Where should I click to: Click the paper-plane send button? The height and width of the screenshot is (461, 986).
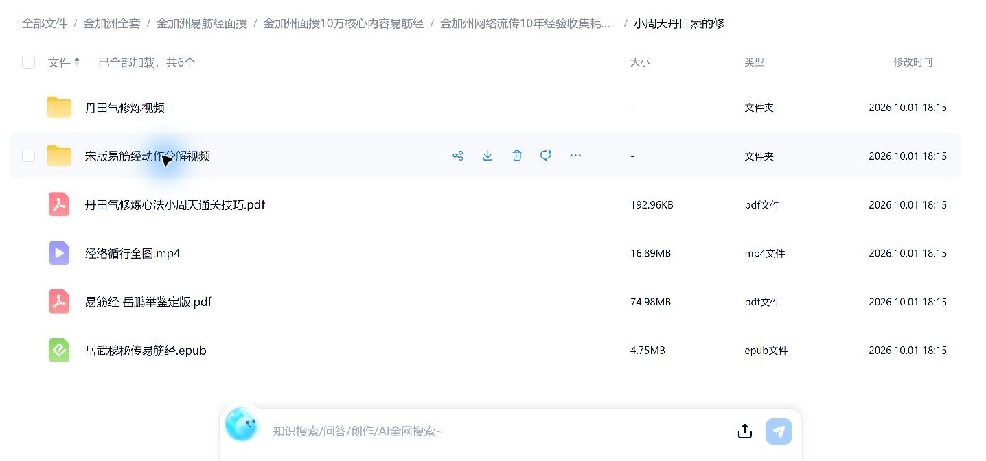pos(779,432)
